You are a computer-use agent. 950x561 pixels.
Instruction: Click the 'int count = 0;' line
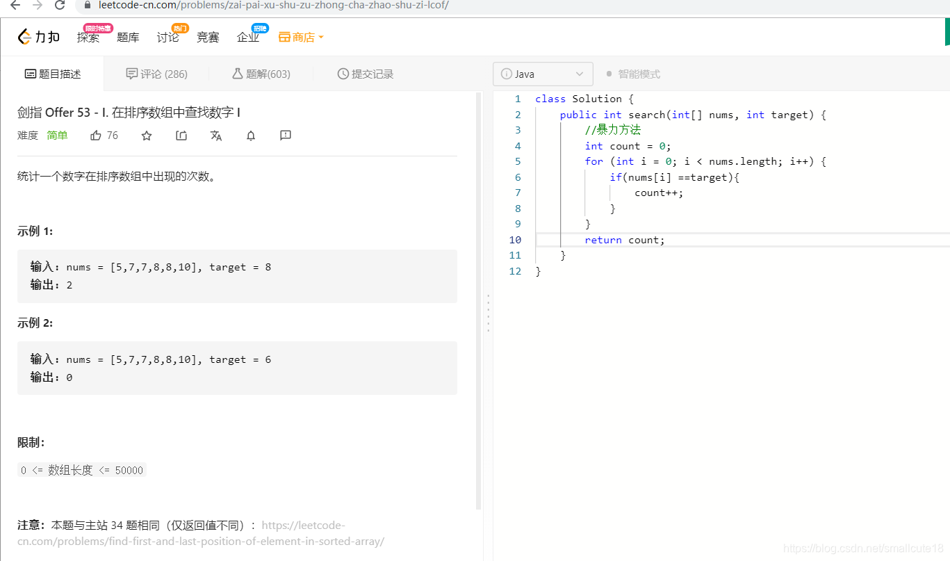[x=628, y=146]
